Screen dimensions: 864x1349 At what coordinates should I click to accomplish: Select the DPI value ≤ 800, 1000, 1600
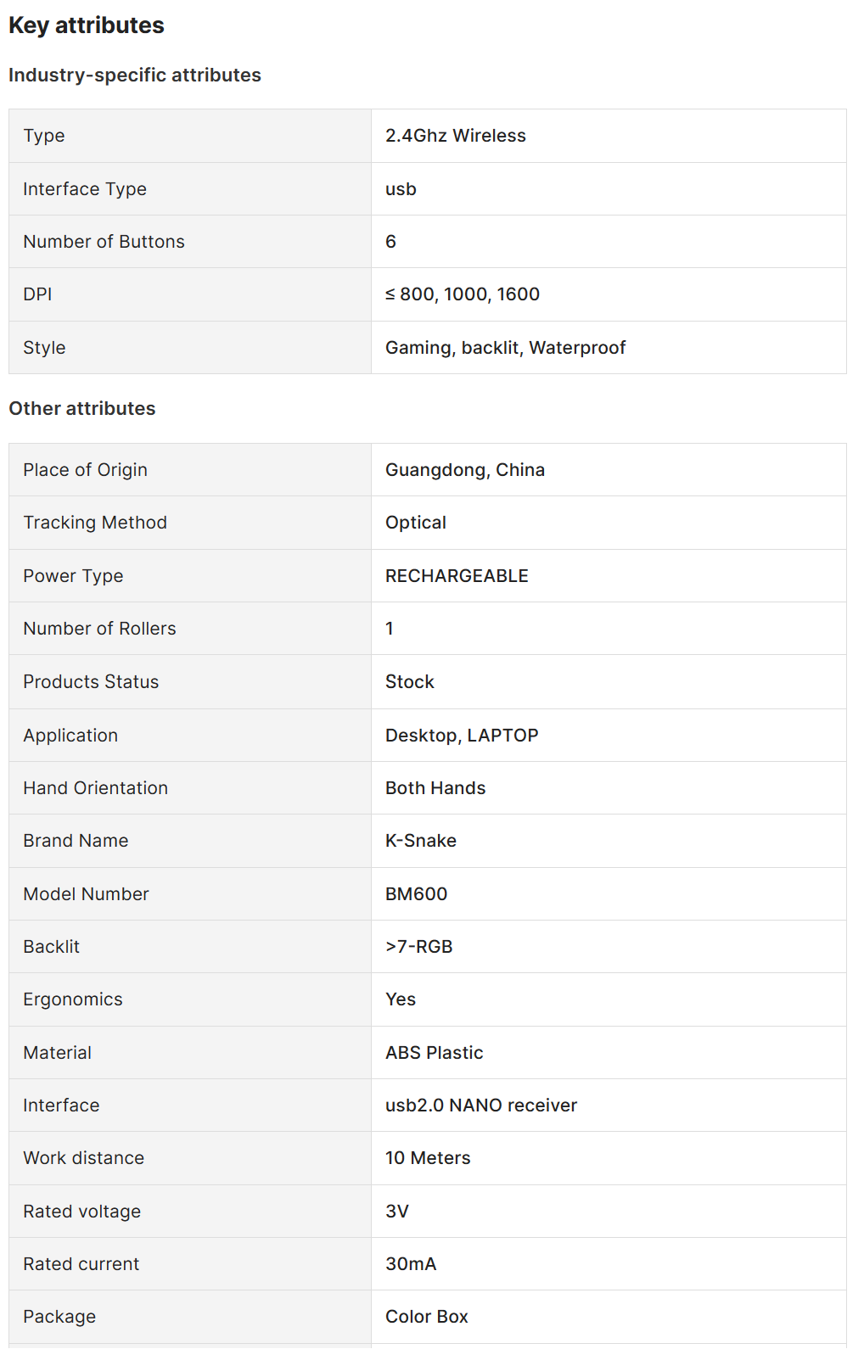(463, 294)
